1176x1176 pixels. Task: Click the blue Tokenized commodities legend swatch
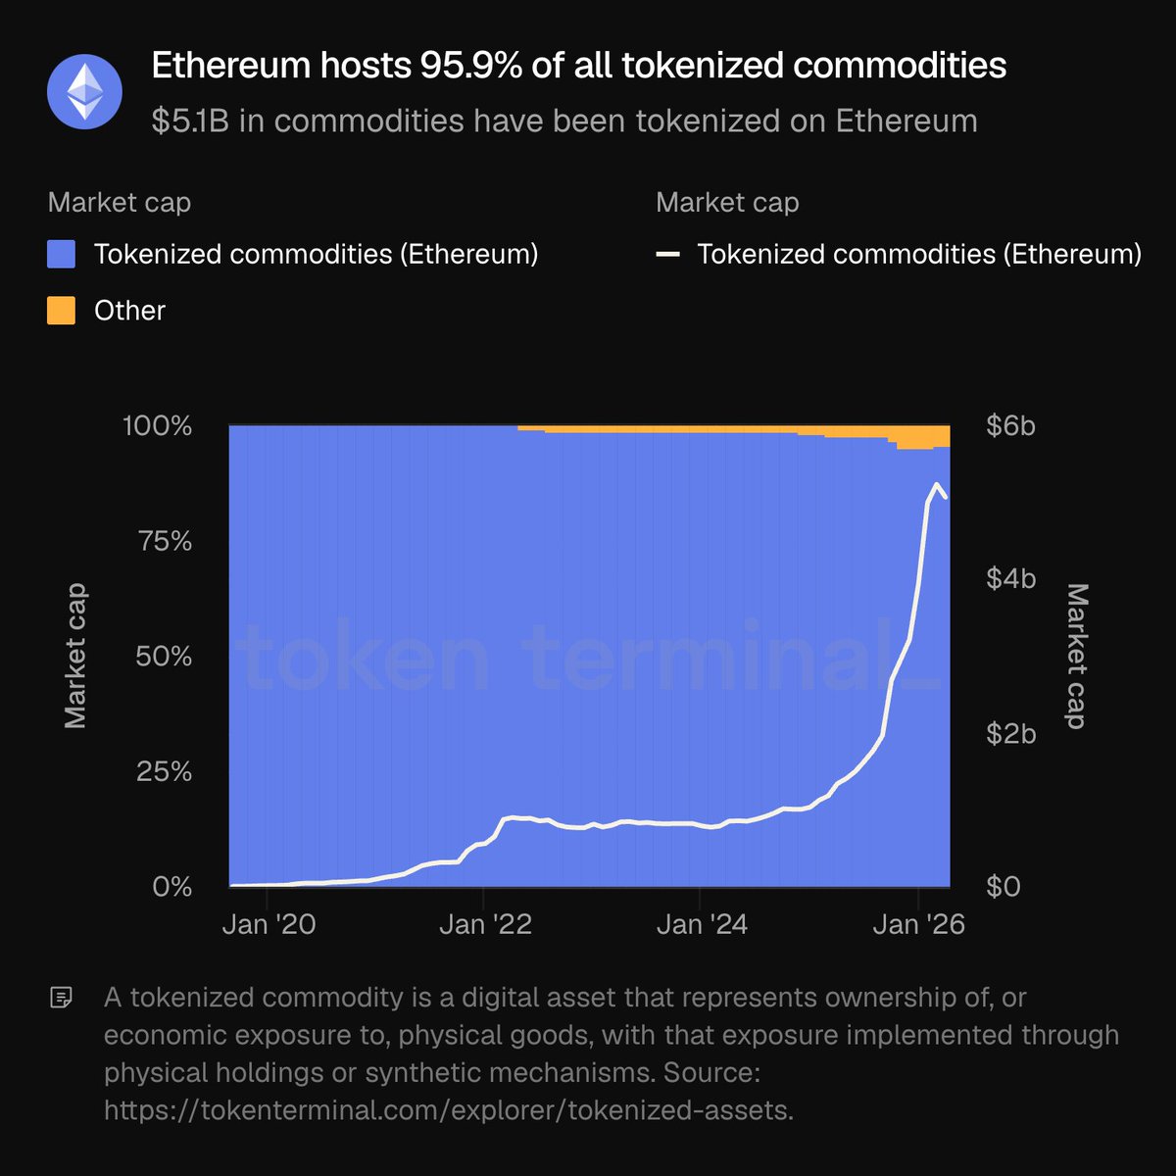(x=62, y=255)
